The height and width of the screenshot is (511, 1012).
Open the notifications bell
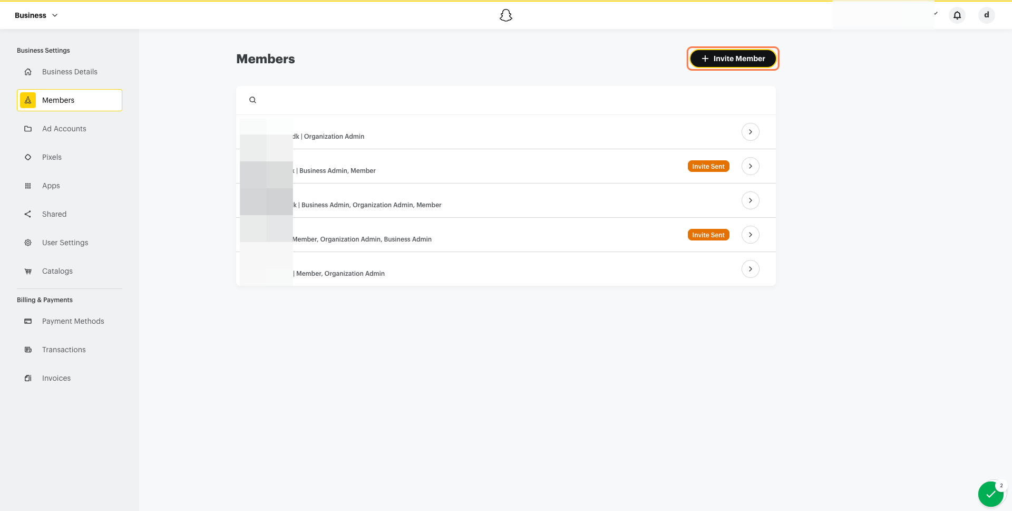pos(957,15)
